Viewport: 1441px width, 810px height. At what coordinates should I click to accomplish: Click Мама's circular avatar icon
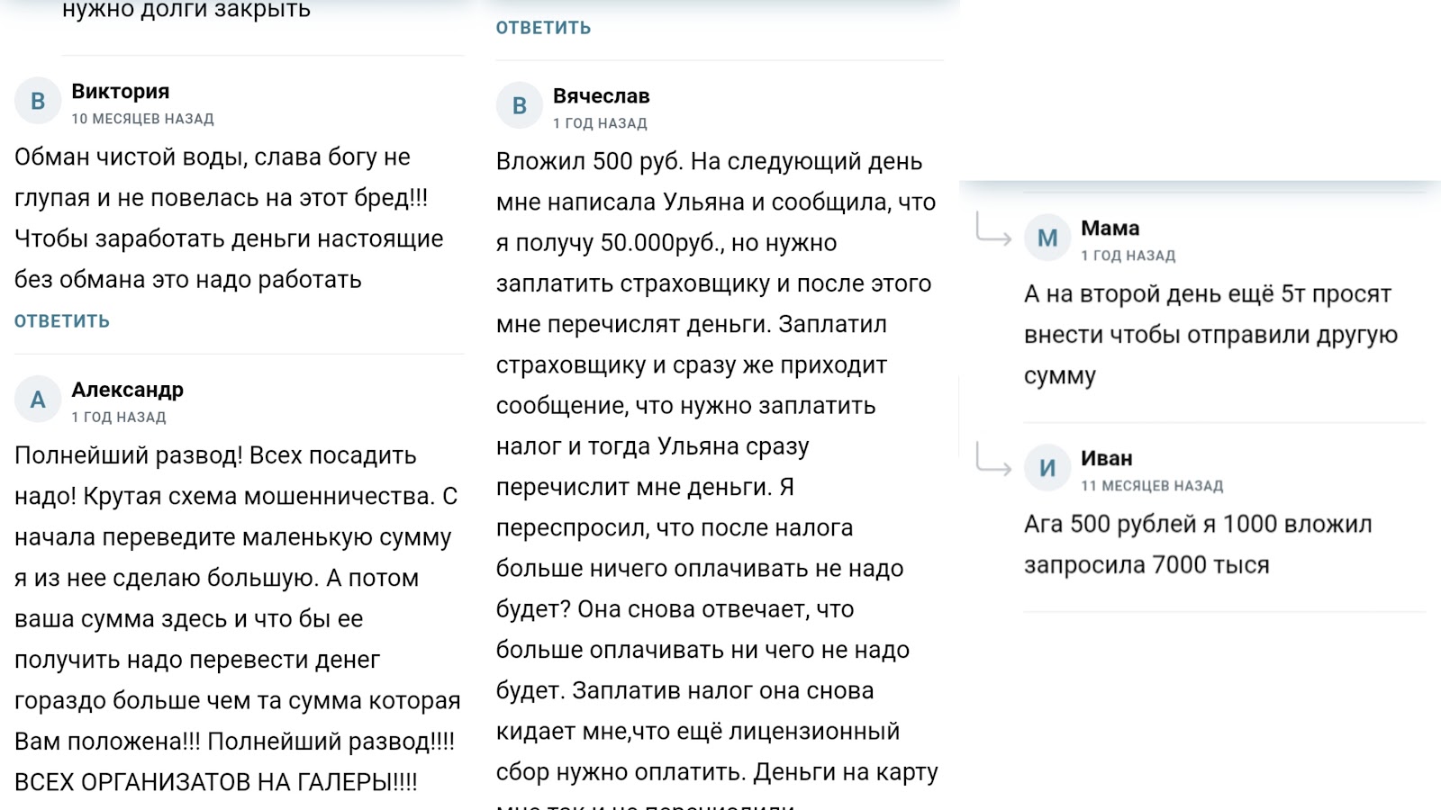[x=1047, y=238]
